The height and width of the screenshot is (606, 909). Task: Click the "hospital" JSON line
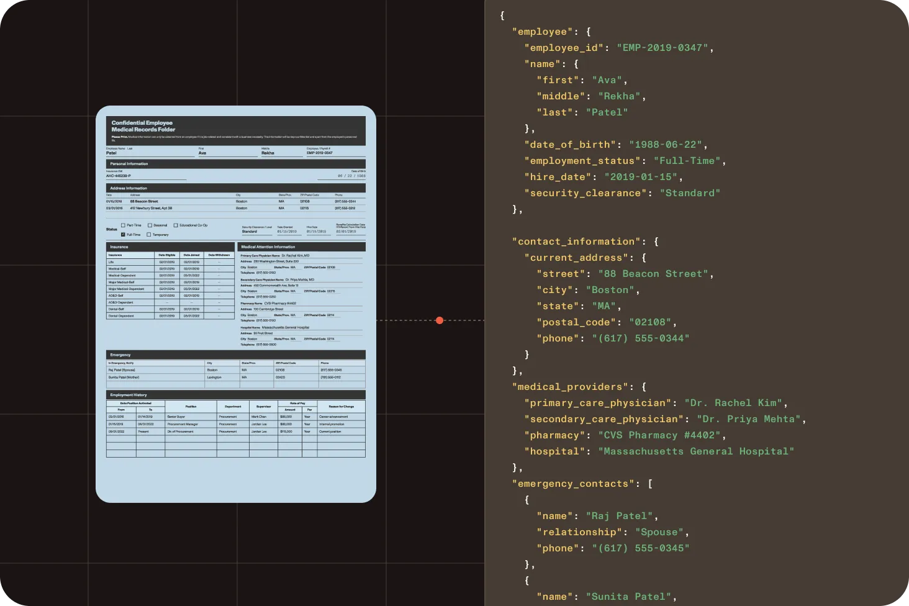click(659, 451)
